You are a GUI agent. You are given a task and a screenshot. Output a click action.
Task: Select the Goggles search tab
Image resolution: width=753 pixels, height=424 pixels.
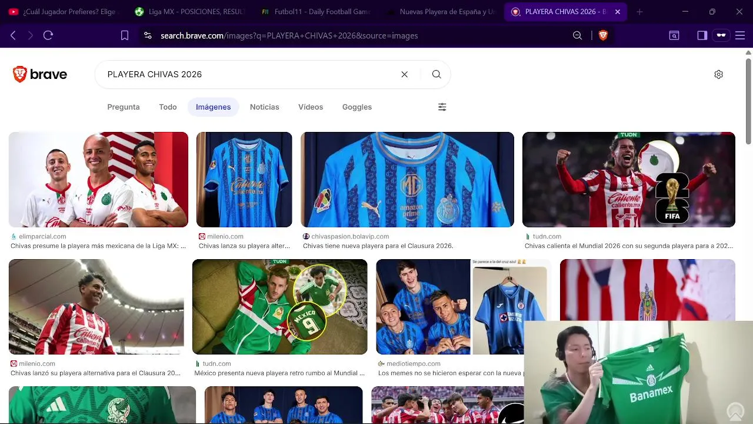click(357, 107)
